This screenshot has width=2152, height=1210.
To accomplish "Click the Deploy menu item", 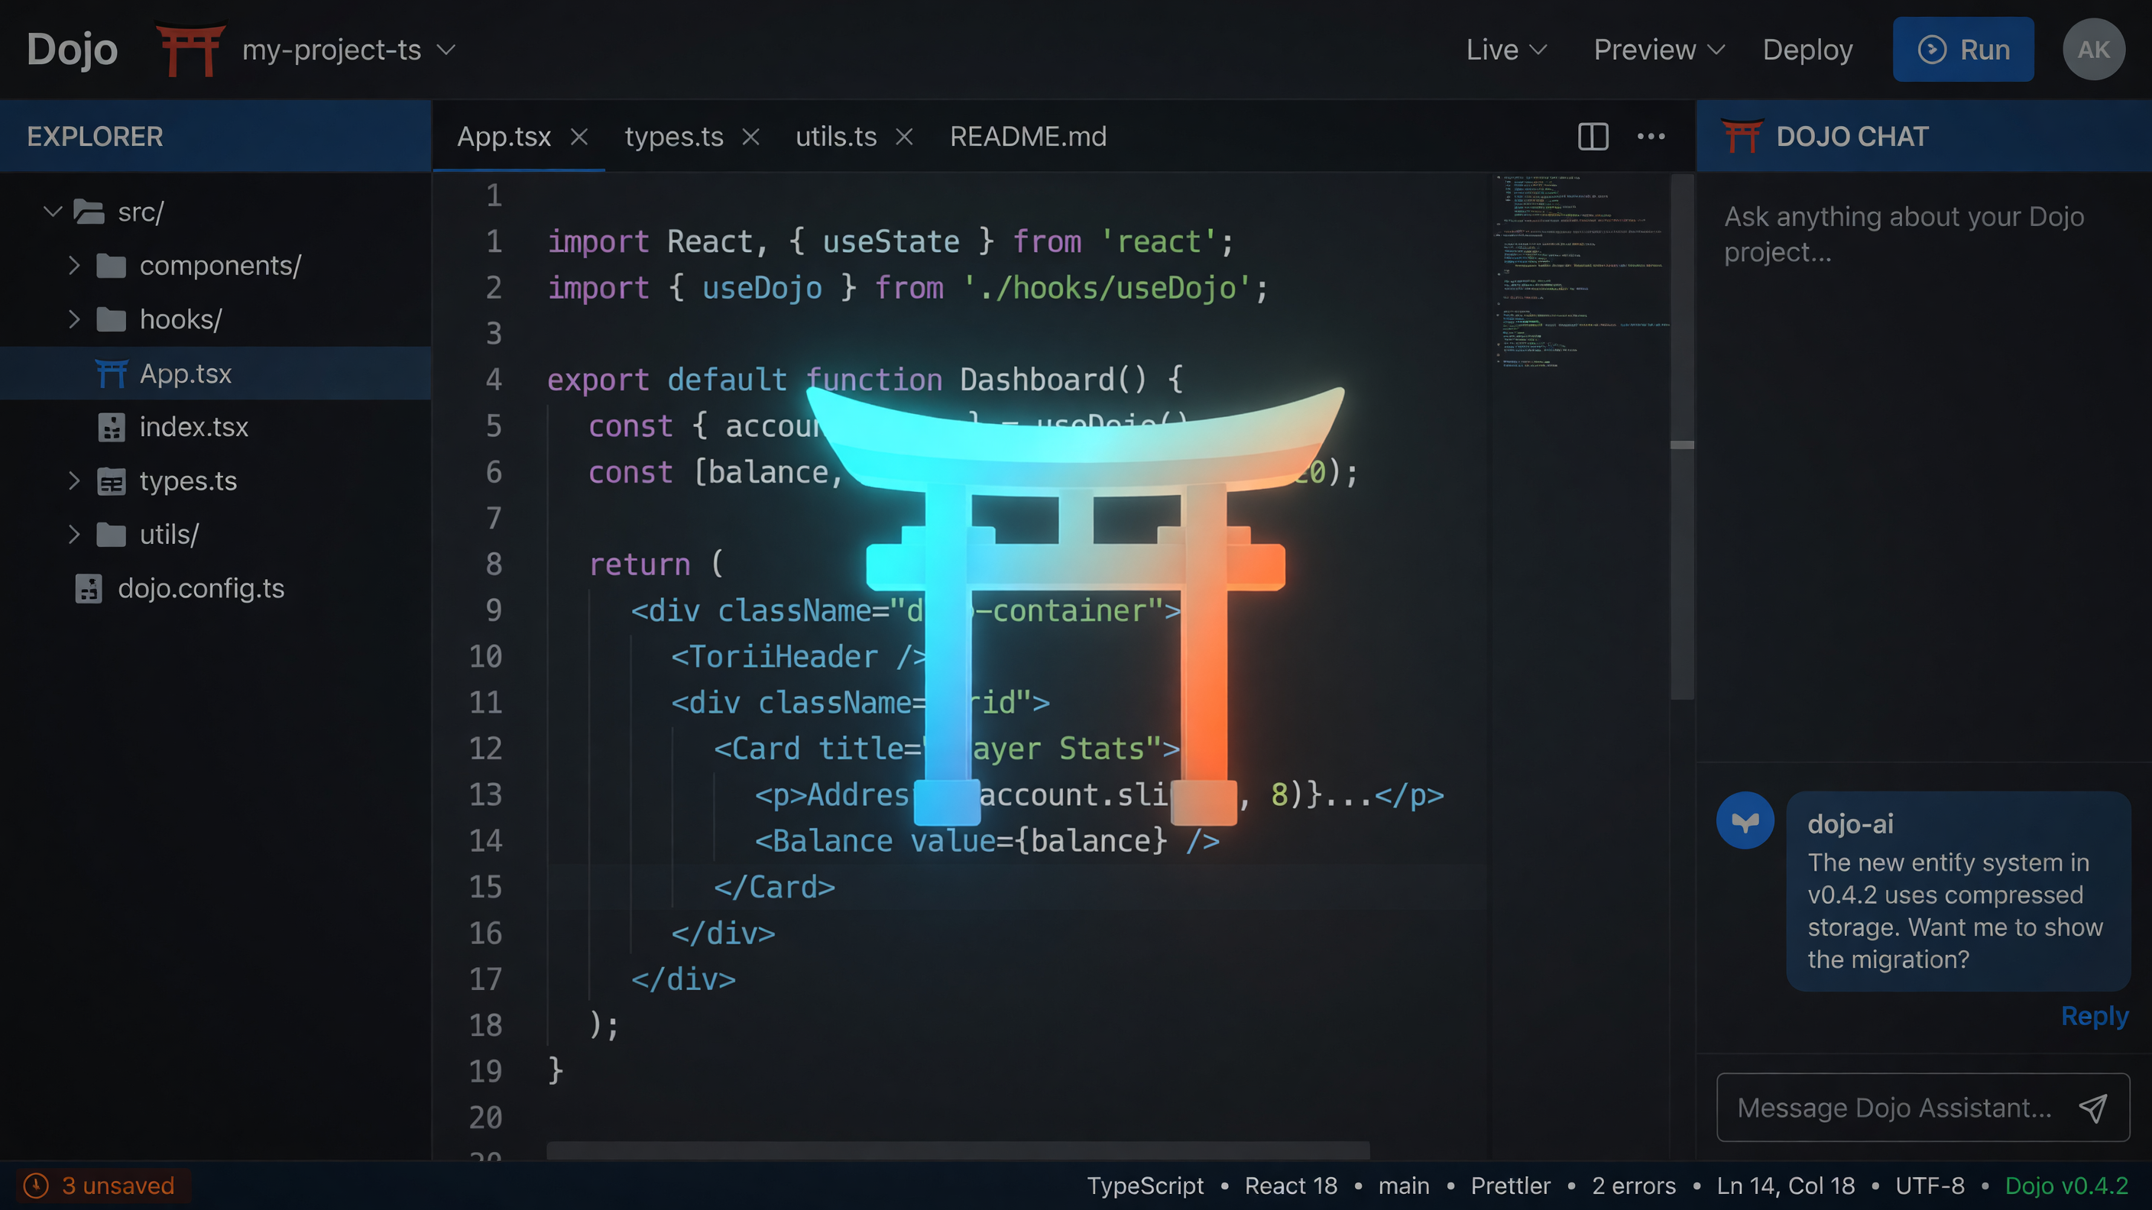I will pos(1807,49).
